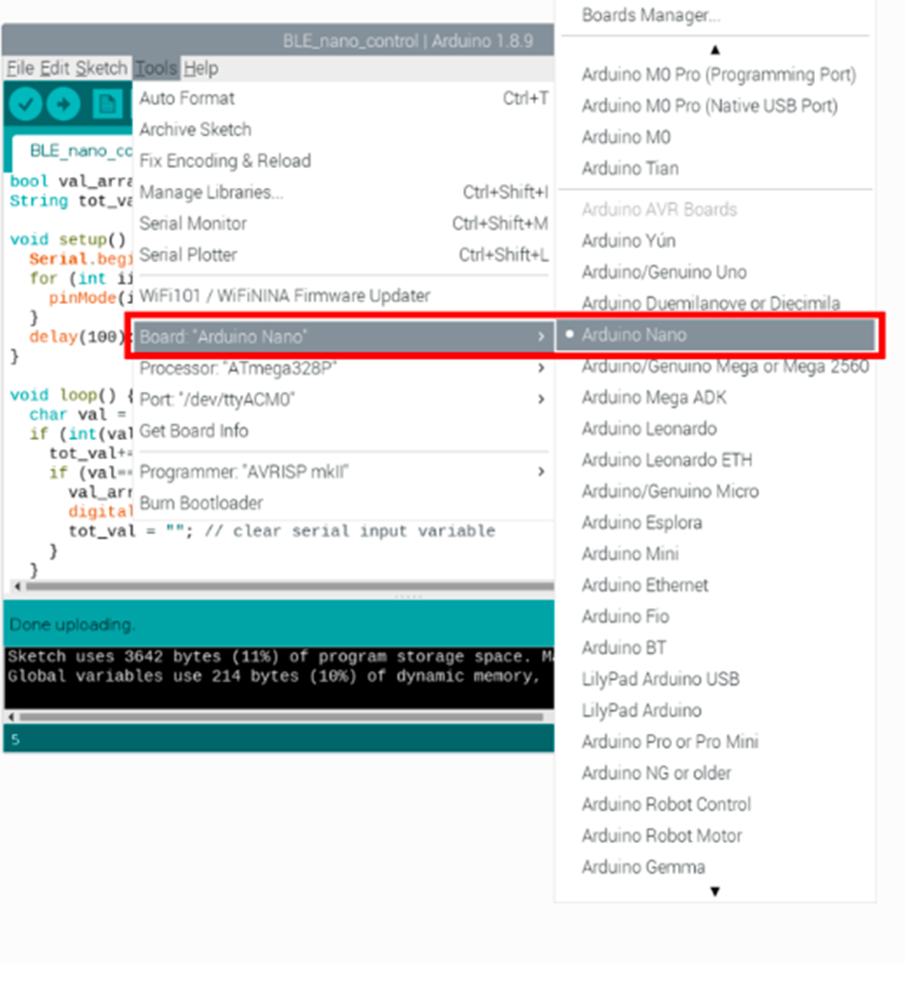Open the File menu
Screen dimensions: 905x1001
(x=20, y=68)
